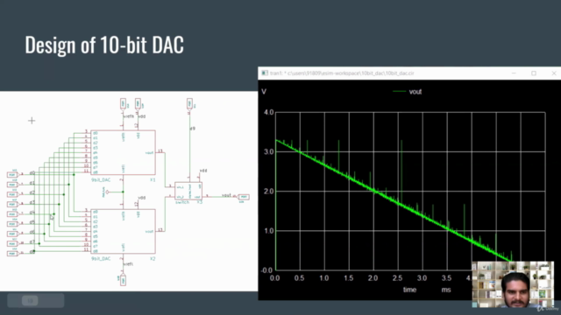Click the 9bit_DAC label under X2
This screenshot has height=315, width=561.
[x=101, y=258]
